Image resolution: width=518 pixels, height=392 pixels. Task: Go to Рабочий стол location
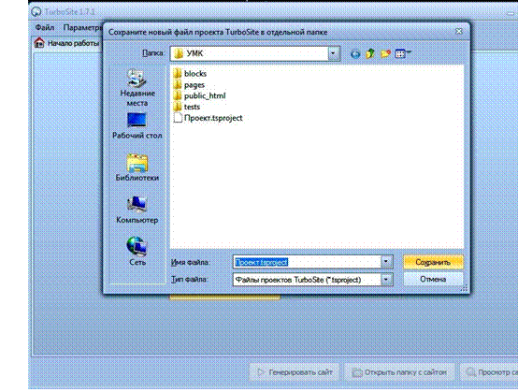tap(137, 126)
